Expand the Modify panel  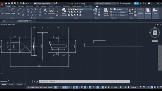pos(34,18)
